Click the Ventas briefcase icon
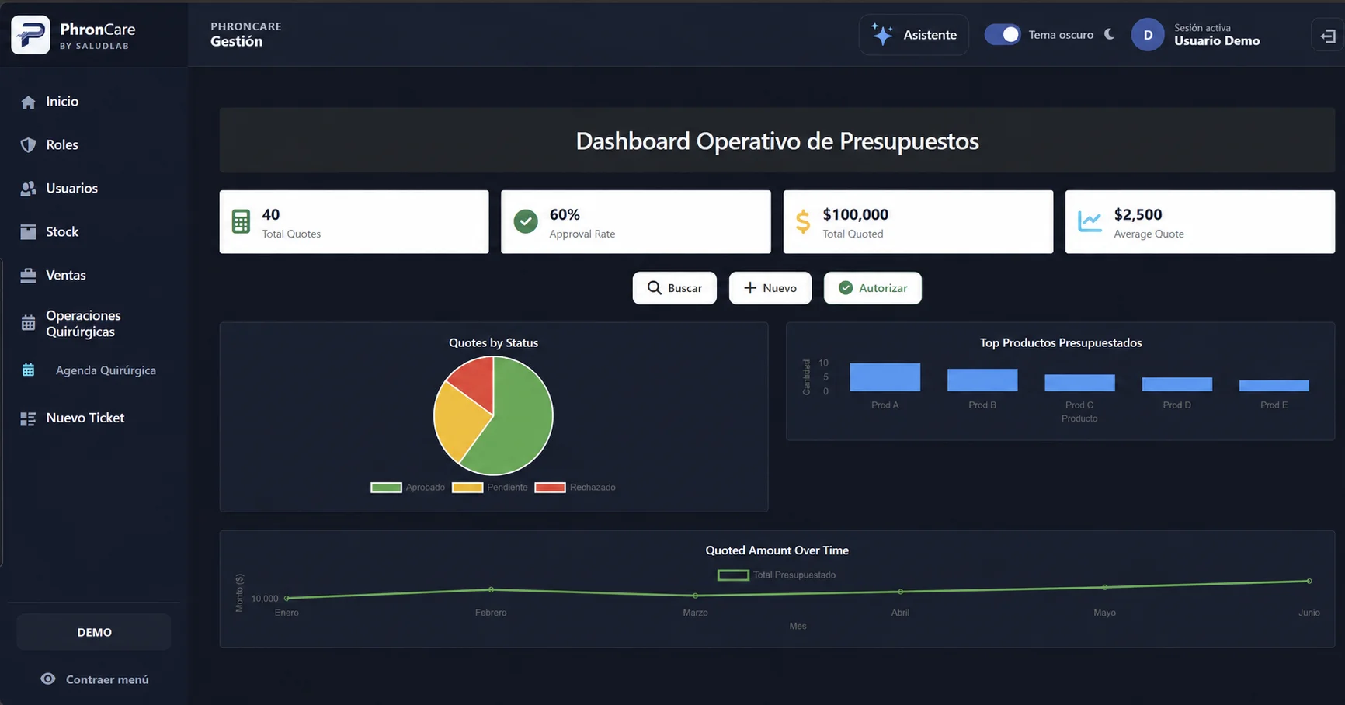The height and width of the screenshot is (705, 1345). (28, 276)
